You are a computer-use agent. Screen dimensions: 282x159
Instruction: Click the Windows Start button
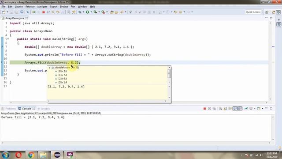coord(5,155)
